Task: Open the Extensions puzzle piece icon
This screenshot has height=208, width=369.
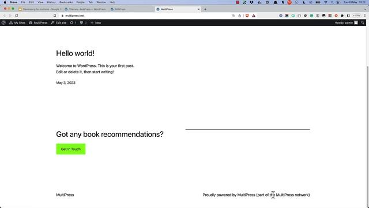Action: coord(342,16)
